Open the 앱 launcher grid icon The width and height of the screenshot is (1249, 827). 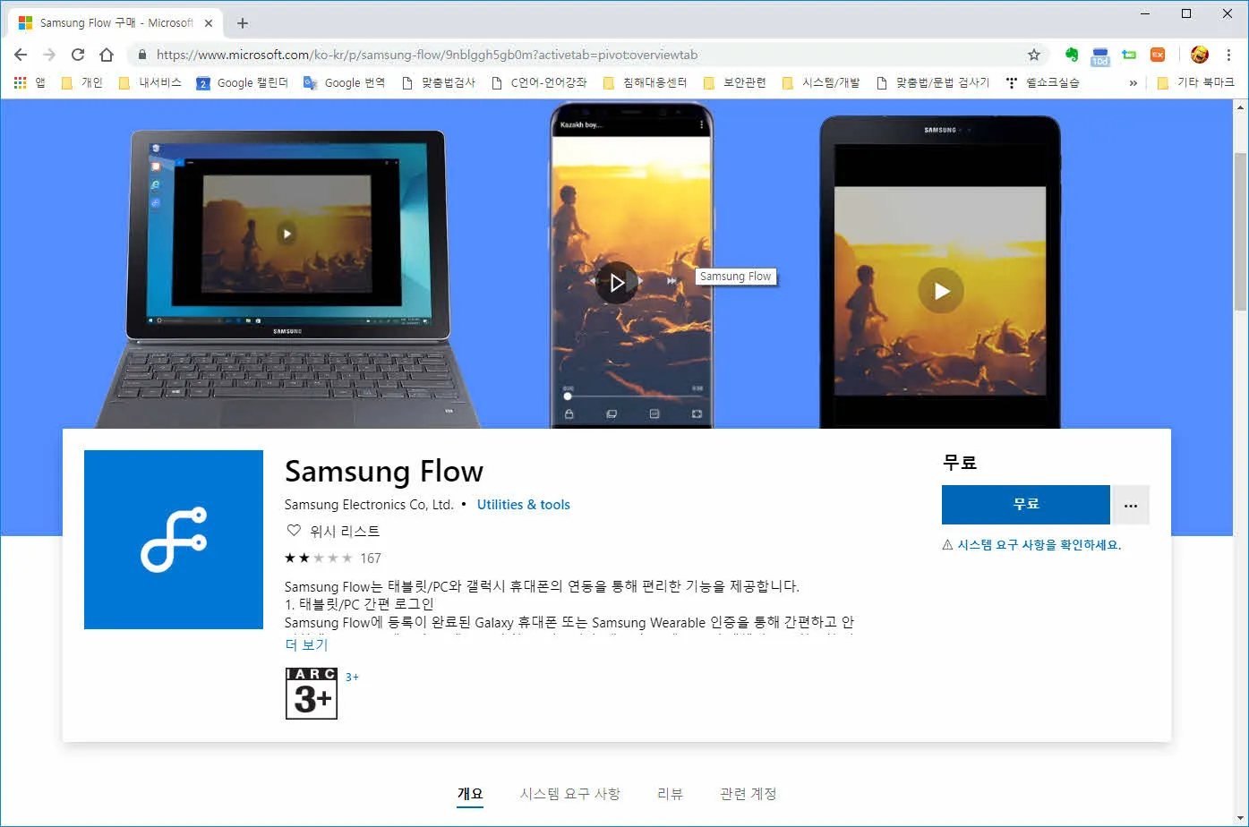(x=19, y=82)
